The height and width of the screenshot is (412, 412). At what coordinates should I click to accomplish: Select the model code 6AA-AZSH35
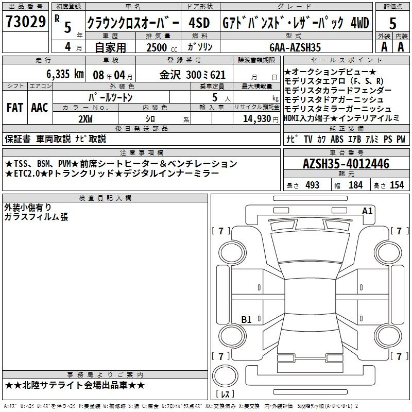click(296, 47)
